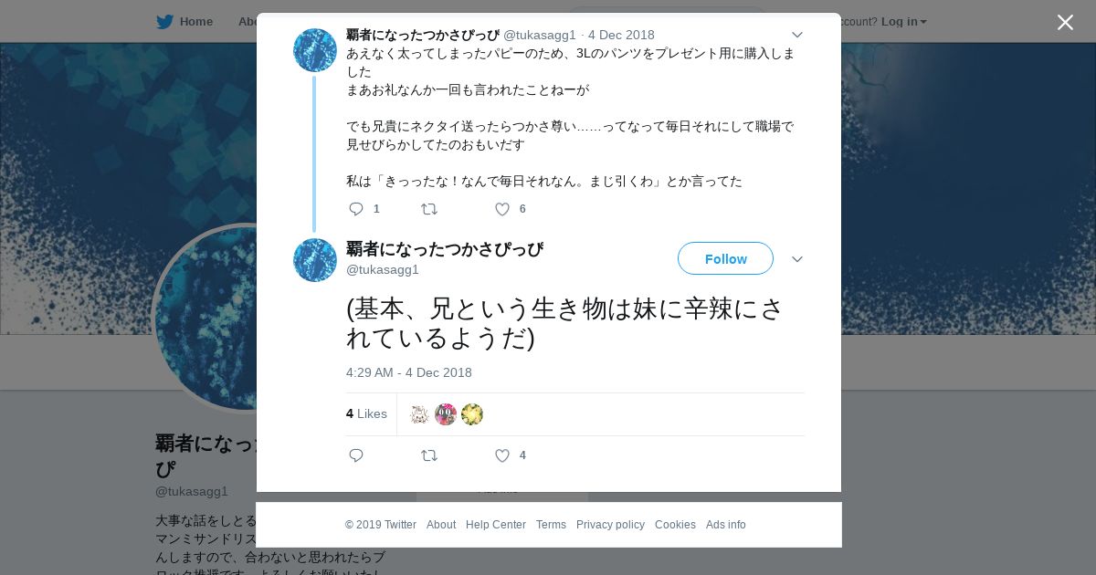Open the chevron menu beside the Follow button

point(796,259)
